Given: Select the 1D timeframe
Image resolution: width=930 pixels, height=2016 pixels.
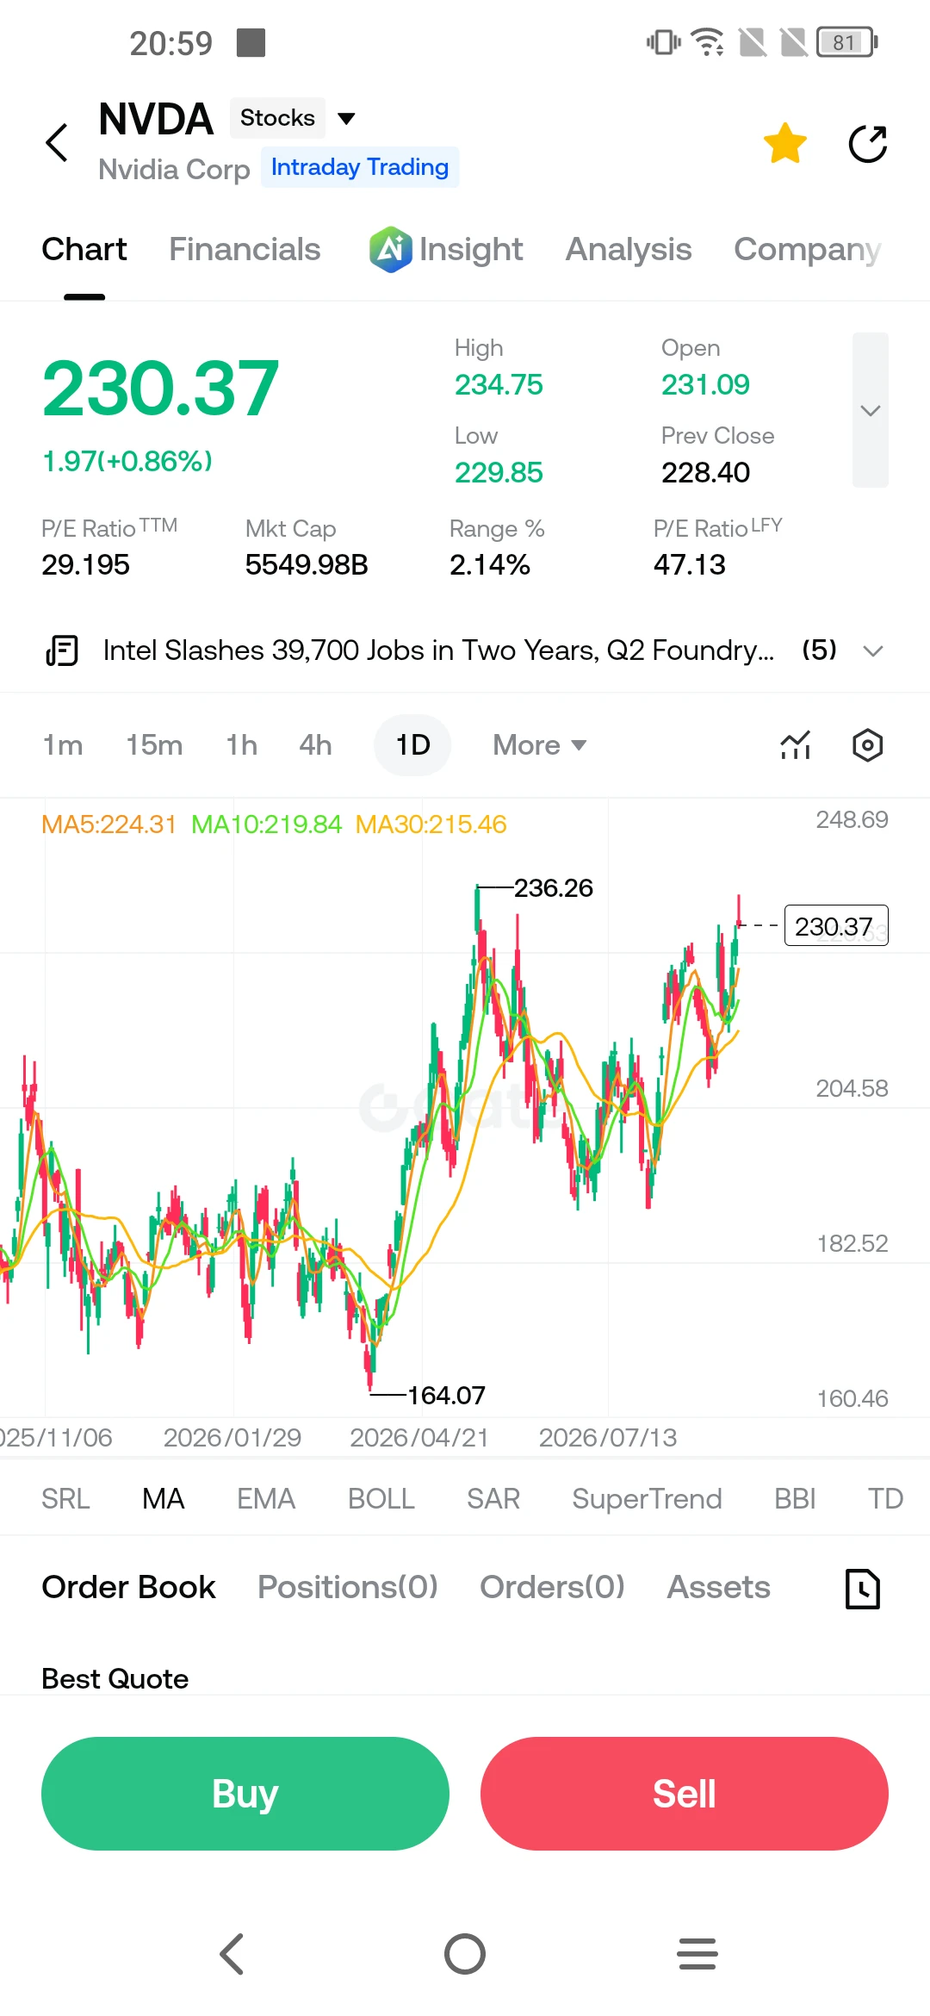Looking at the screenshot, I should [x=412, y=745].
